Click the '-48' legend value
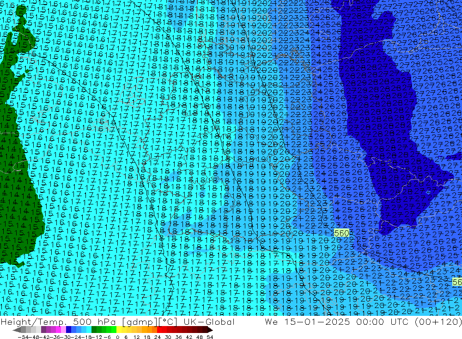 [34, 337]
